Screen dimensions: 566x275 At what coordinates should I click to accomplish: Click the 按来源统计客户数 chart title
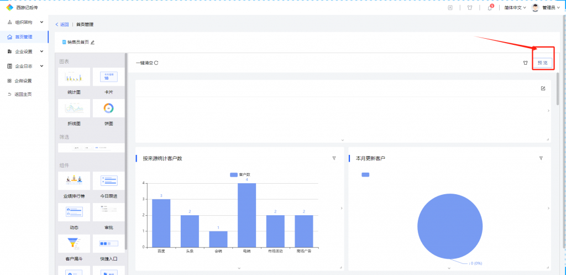(162, 158)
